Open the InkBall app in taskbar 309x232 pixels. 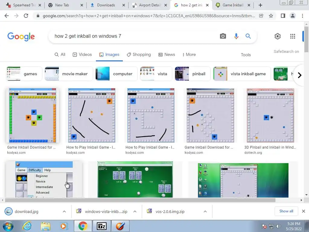pyautogui.click(x=120, y=226)
